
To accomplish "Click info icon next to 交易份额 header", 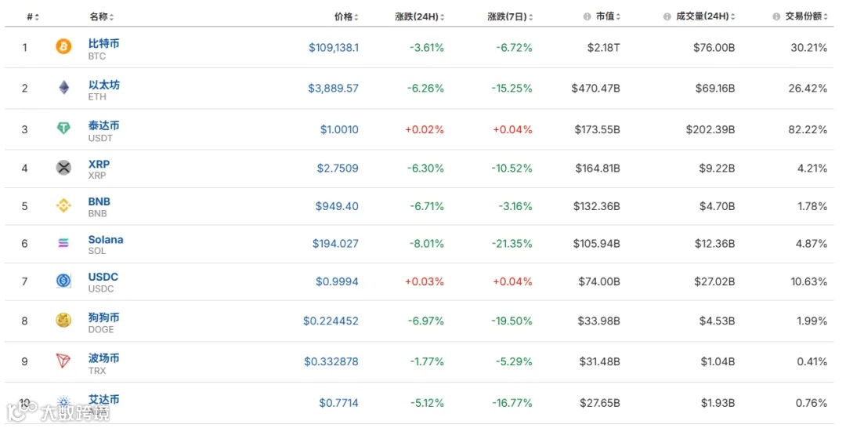I will click(x=776, y=16).
